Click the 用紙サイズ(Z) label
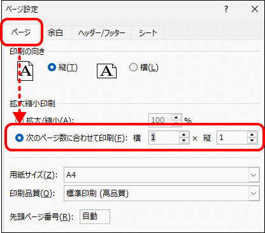This screenshot has height=233, width=265. (x=33, y=175)
